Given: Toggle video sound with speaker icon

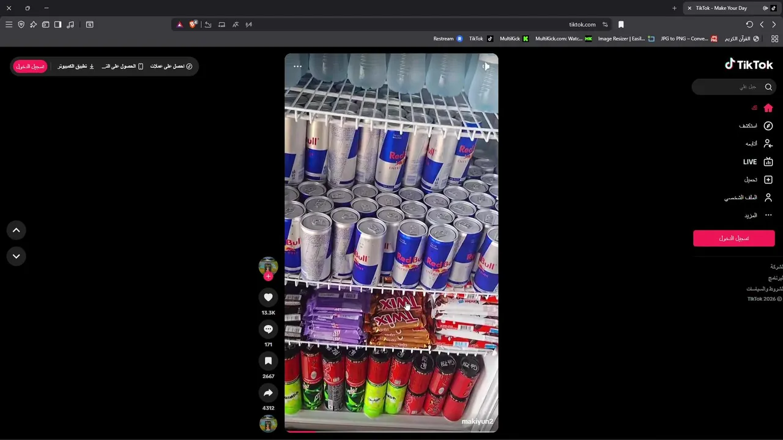Looking at the screenshot, I should [x=486, y=66].
